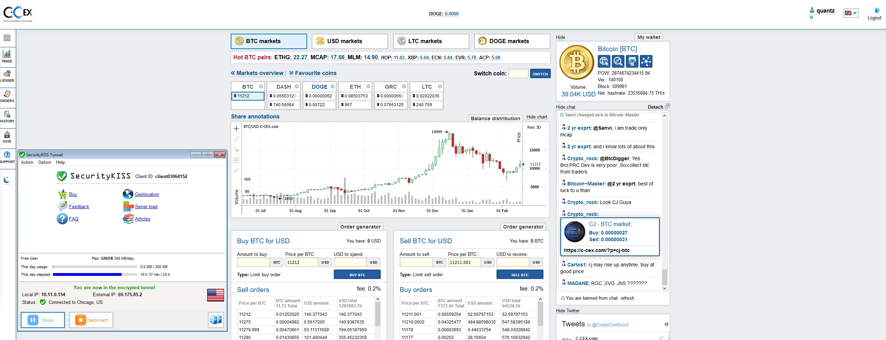Click the SecurityKISS Geolocation globe icon

tap(128, 194)
